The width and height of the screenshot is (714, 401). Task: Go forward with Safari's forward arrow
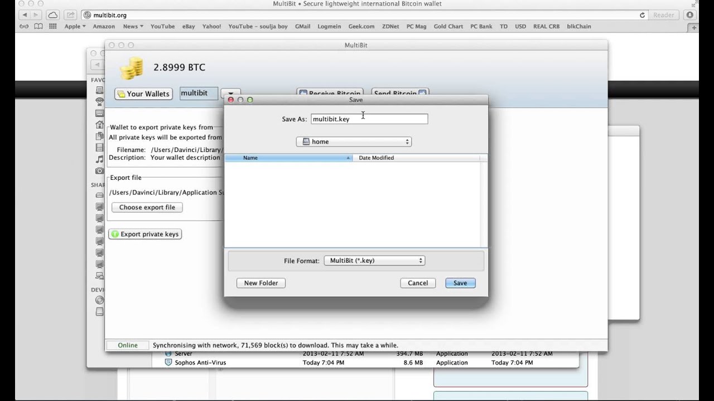point(36,15)
